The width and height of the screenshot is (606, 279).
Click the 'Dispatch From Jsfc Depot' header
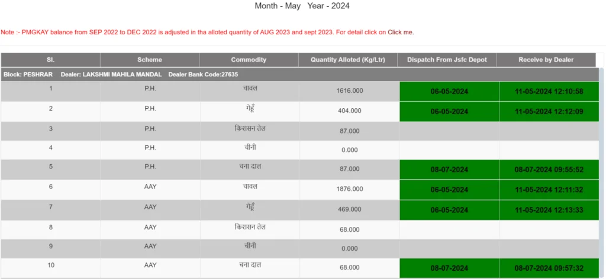click(447, 60)
